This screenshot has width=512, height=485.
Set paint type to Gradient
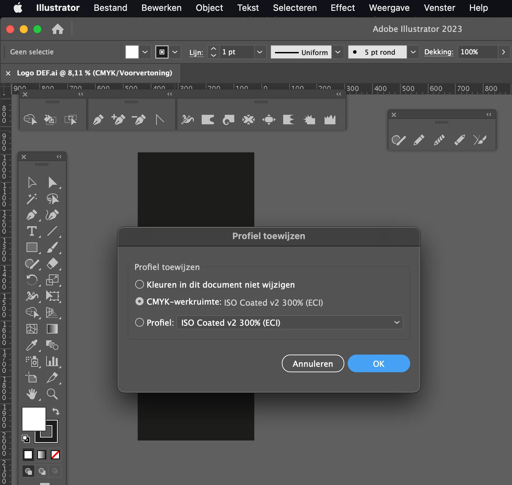click(42, 455)
